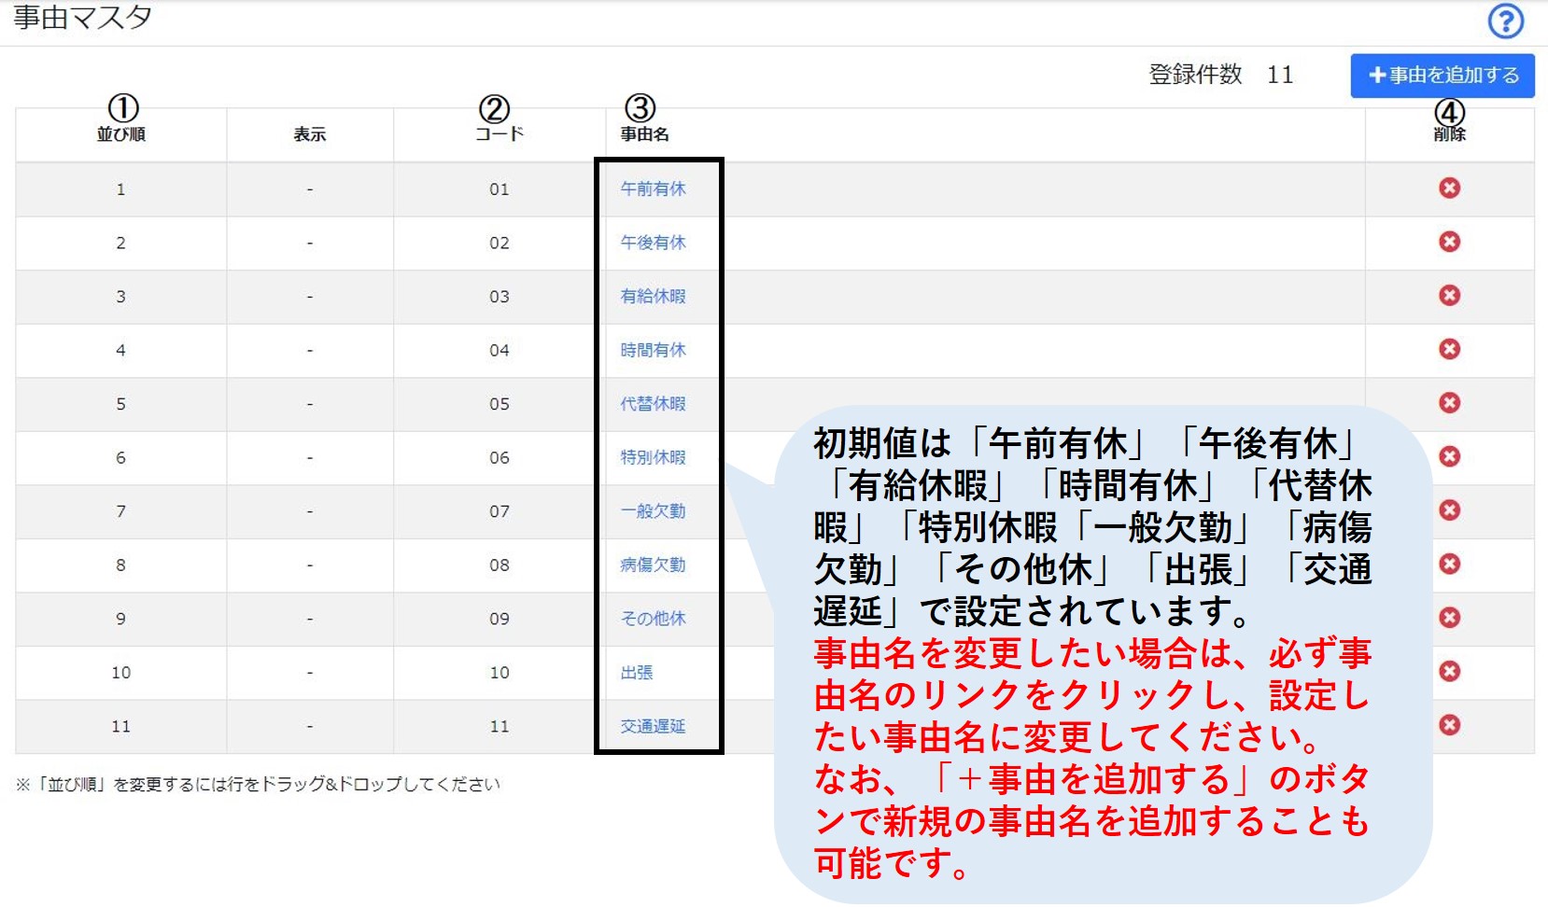Remove the 一般欠勤 entry with its delete icon
This screenshot has height=907, width=1548.
[x=1449, y=510]
